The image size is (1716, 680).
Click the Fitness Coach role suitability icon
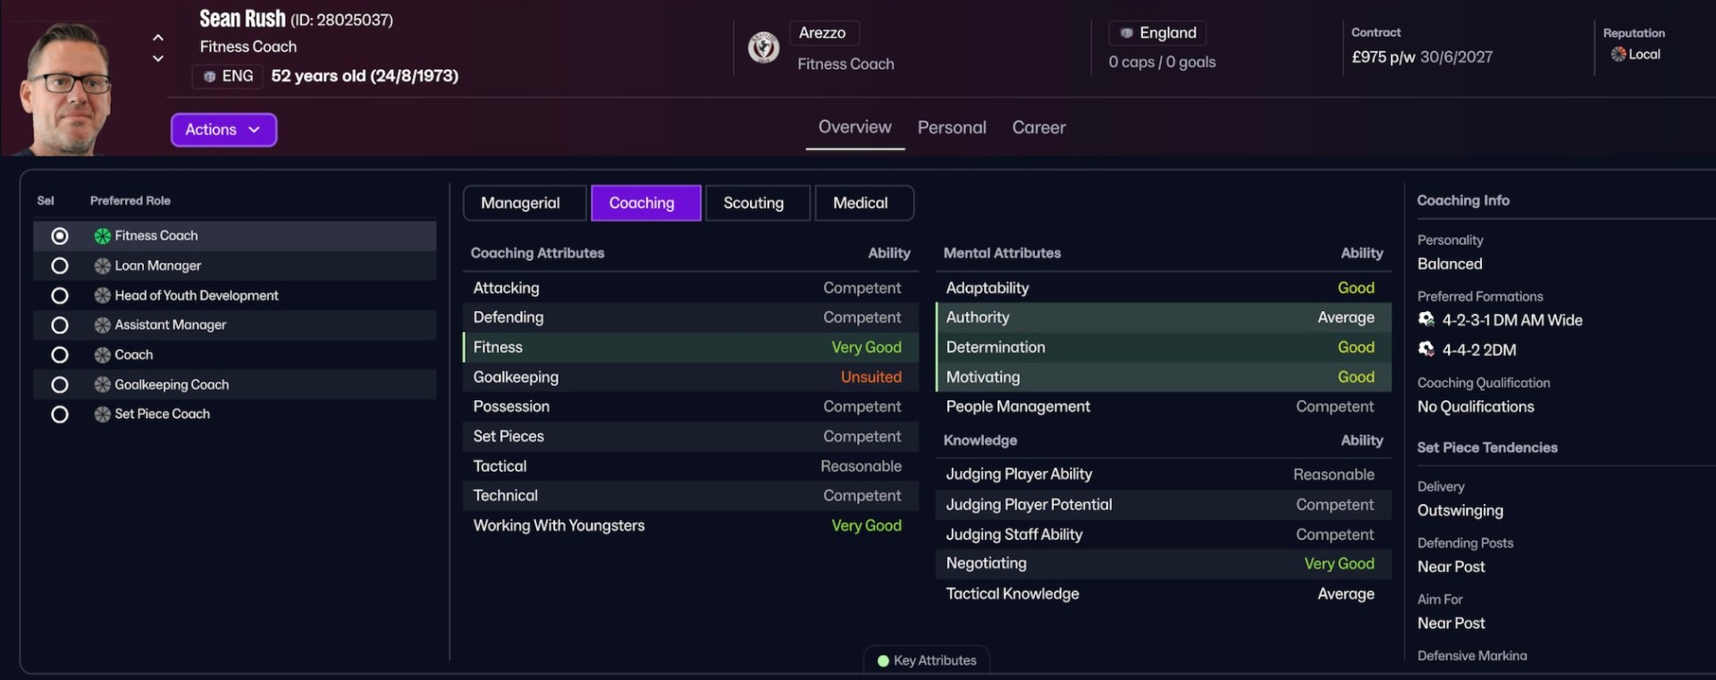(103, 236)
